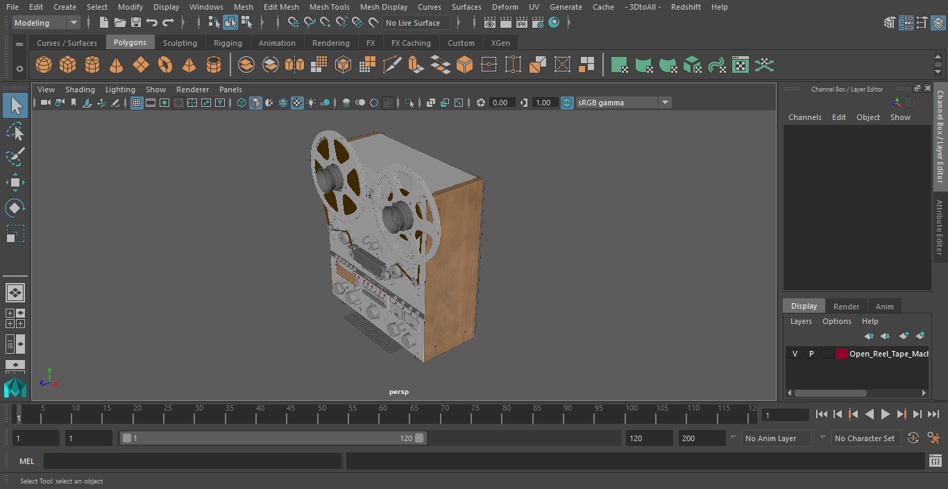Redo the action arrow icon

pyautogui.click(x=168, y=23)
